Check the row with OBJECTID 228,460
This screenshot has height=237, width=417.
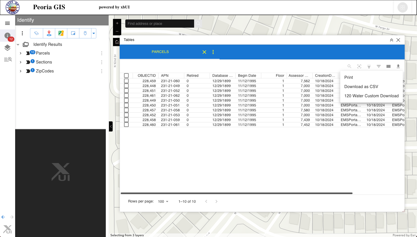click(126, 125)
